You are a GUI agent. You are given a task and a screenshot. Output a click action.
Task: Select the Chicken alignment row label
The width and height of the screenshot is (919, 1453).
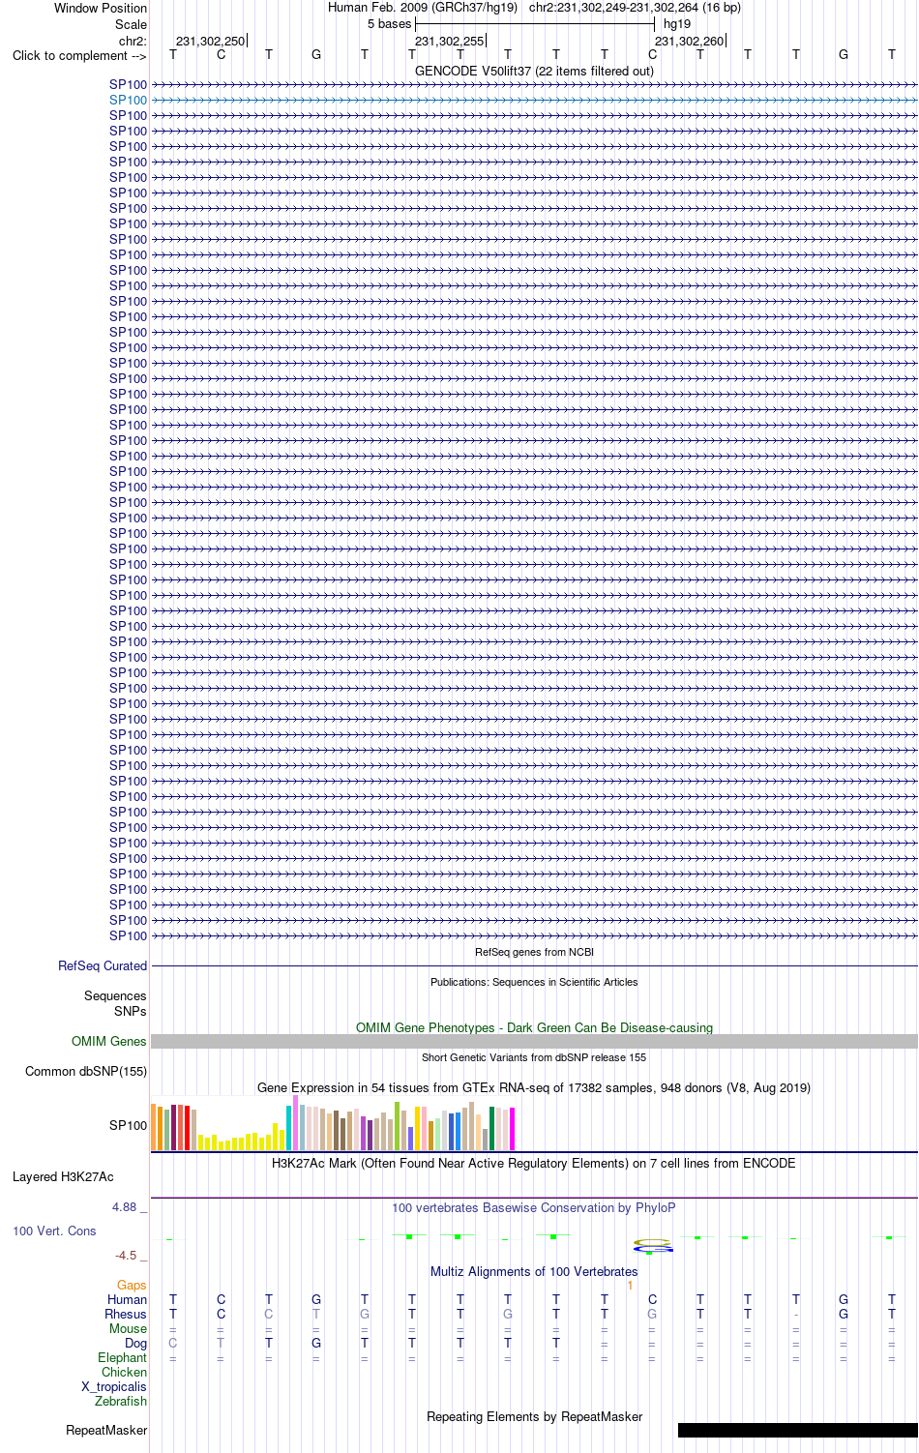pyautogui.click(x=124, y=1372)
